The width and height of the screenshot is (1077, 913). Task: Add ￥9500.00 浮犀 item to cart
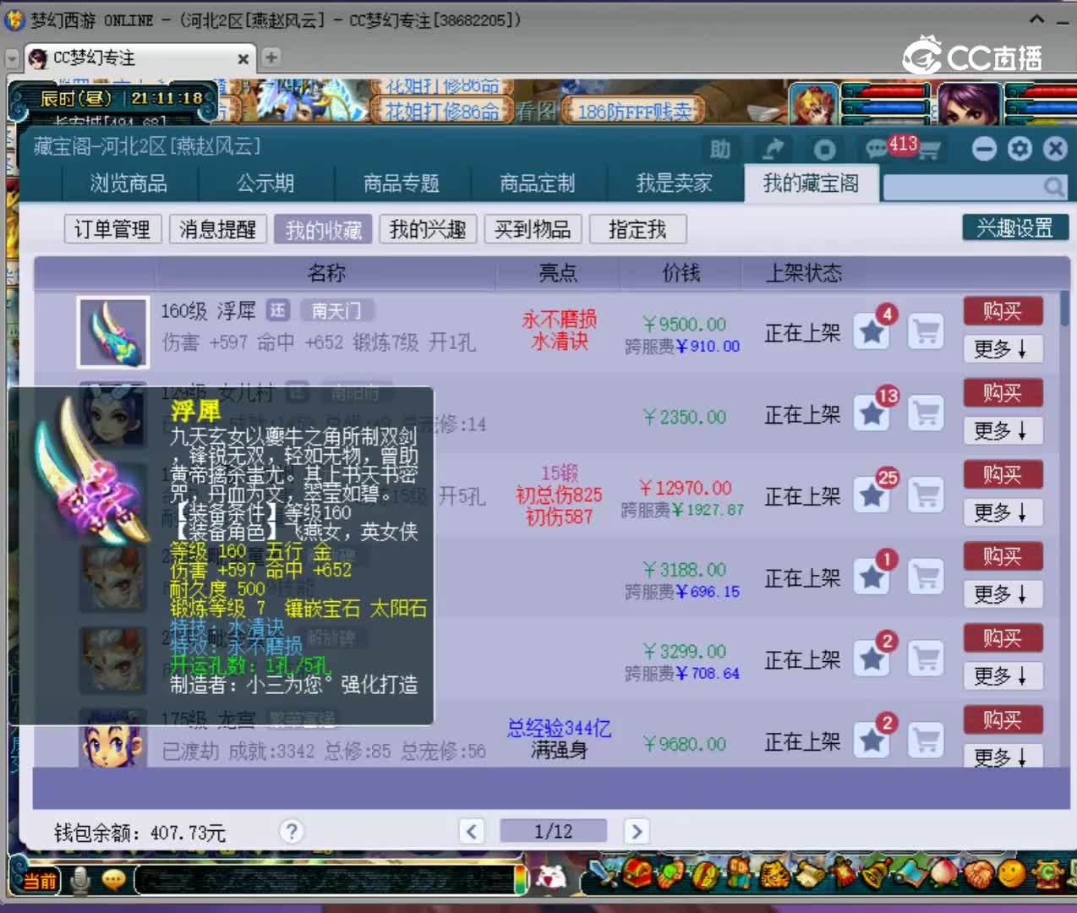[x=926, y=332]
